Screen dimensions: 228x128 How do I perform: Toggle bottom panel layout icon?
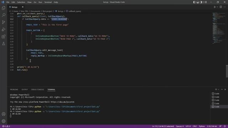tap(198, 2)
